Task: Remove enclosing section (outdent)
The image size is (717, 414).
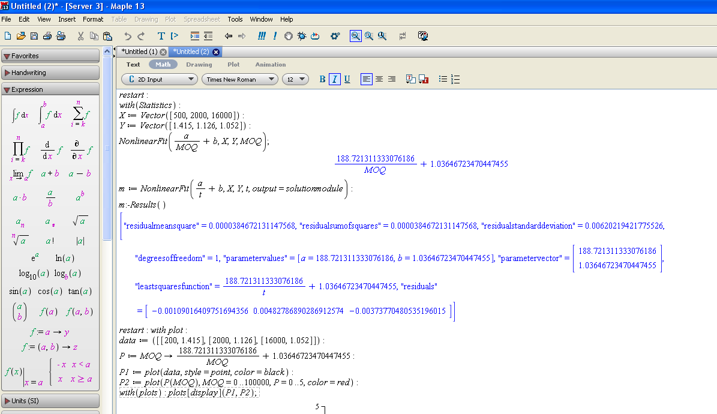Action: coord(208,36)
